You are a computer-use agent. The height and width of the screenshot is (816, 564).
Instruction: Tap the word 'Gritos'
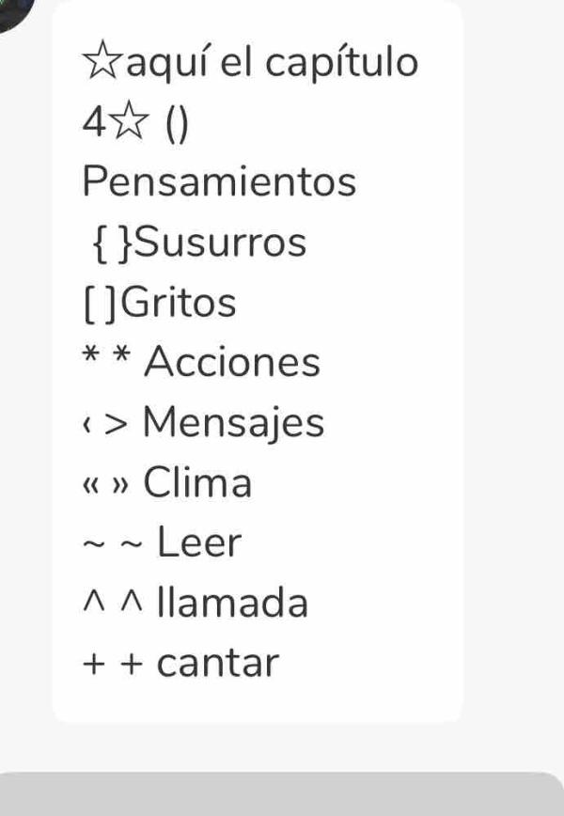pyautogui.click(x=178, y=302)
